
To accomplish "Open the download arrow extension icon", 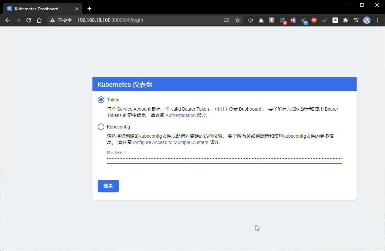I will point(271,20).
